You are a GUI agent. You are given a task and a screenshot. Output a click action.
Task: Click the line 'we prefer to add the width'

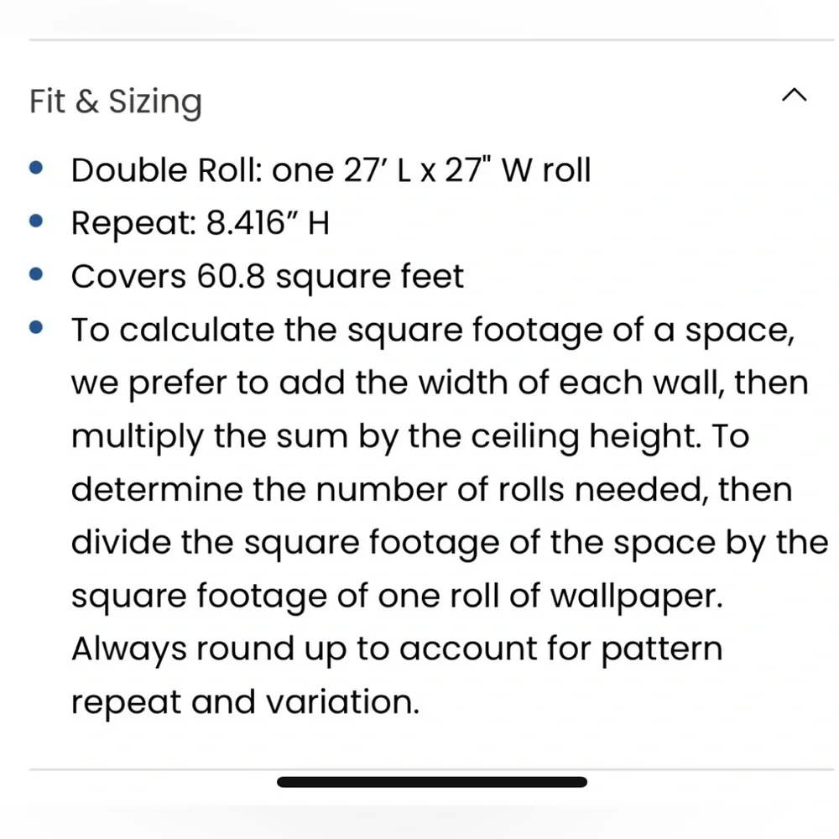tap(440, 383)
